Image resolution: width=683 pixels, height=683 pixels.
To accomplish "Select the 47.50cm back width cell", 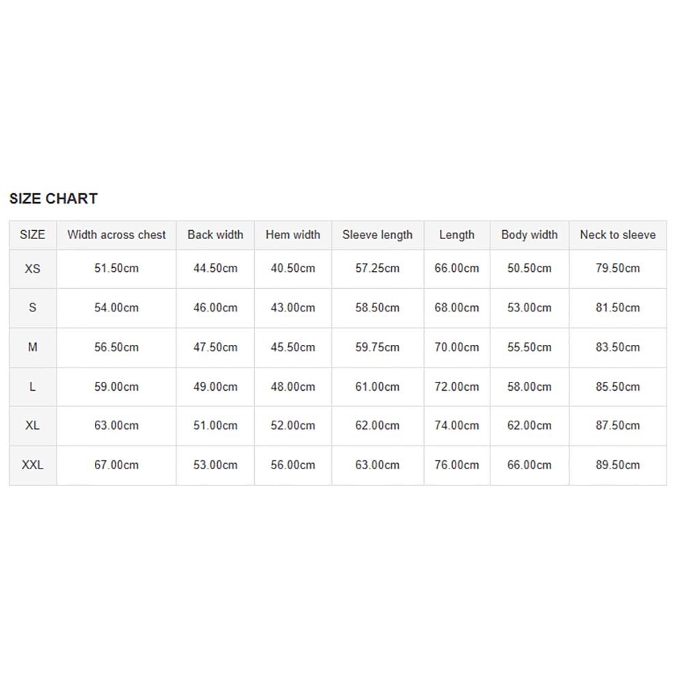I will 215,348.
